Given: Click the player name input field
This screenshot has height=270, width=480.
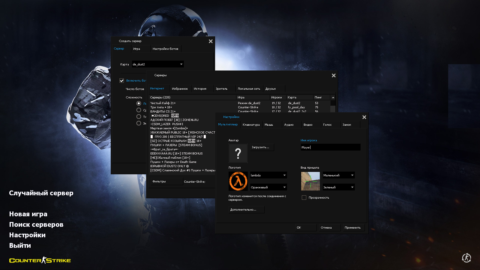Looking at the screenshot, I should (330, 147).
